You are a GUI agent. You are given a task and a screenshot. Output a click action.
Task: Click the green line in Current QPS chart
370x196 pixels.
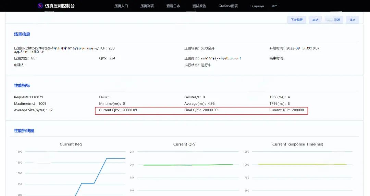point(188,165)
